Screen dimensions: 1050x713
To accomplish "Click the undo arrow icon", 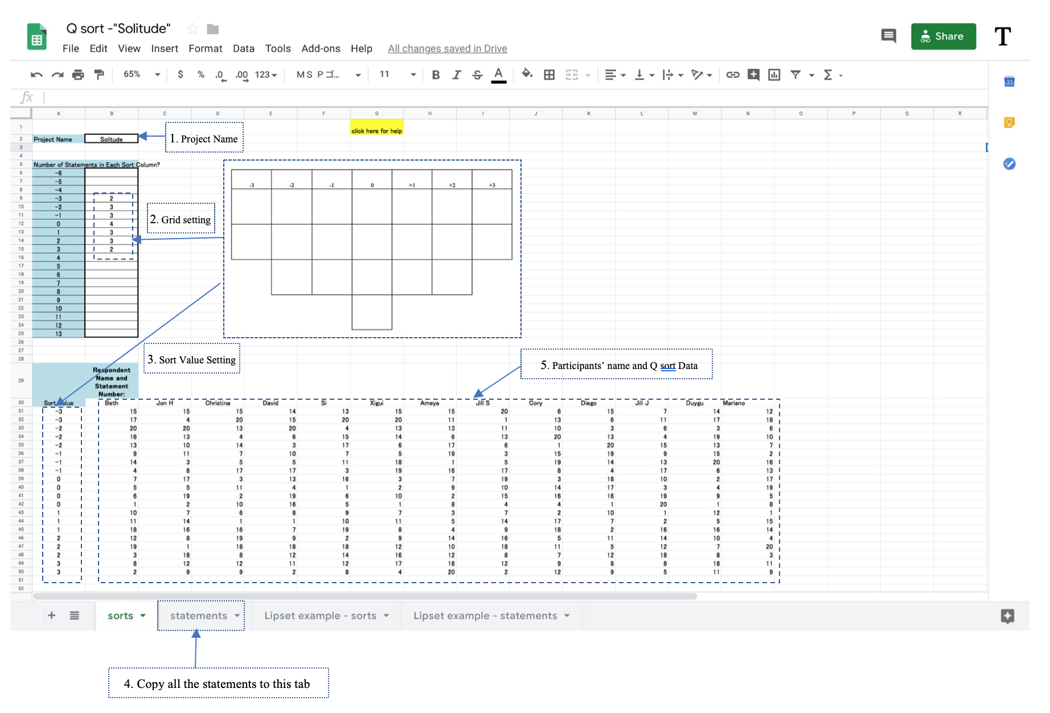I will [x=36, y=75].
